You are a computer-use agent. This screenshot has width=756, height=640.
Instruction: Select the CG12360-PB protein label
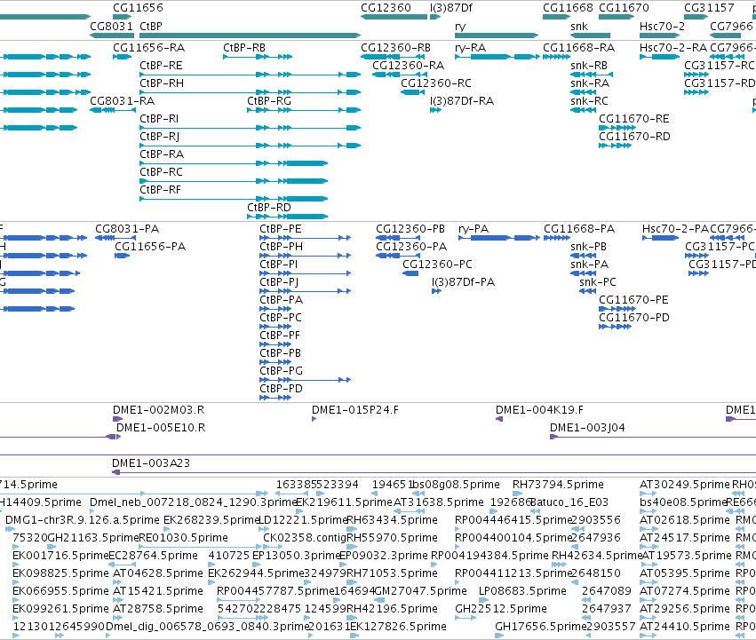(x=410, y=229)
